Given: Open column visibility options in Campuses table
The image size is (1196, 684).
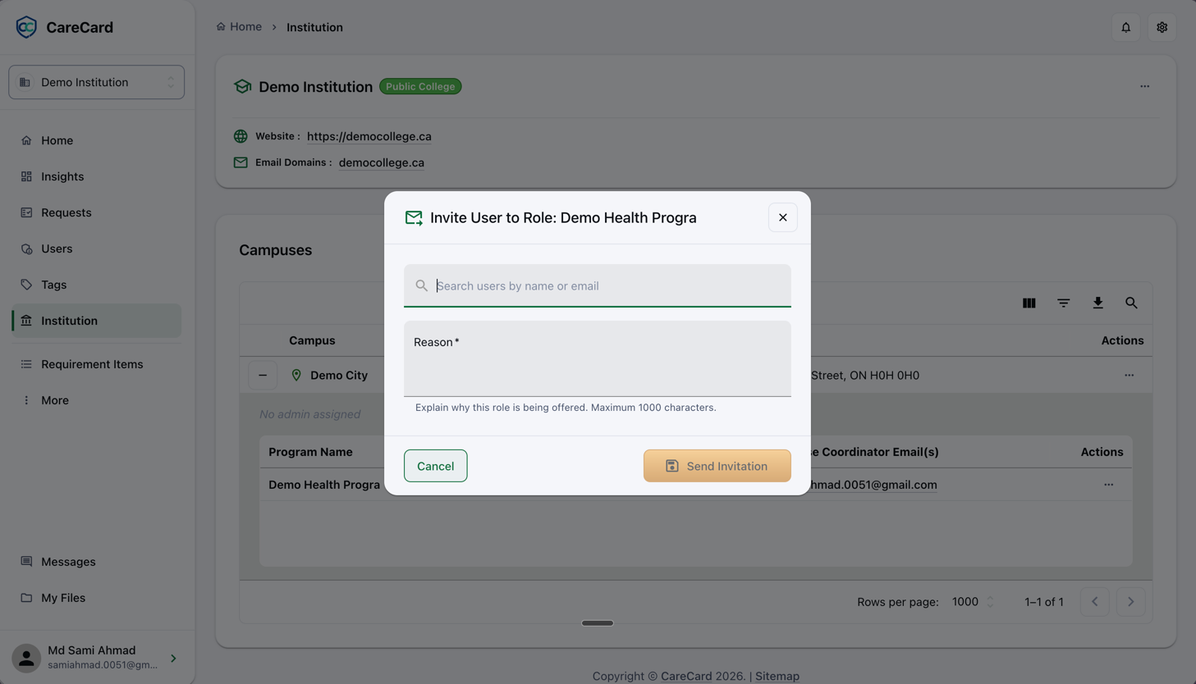Looking at the screenshot, I should (x=1029, y=303).
